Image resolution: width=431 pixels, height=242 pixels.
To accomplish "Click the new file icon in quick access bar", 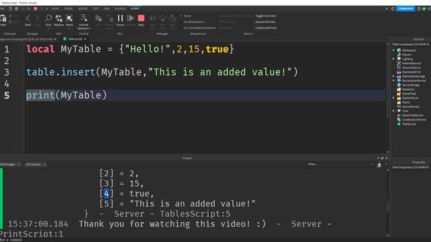I will tap(10, 9).
